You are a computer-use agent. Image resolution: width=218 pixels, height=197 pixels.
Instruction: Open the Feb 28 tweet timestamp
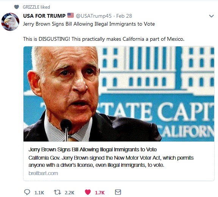[124, 16]
